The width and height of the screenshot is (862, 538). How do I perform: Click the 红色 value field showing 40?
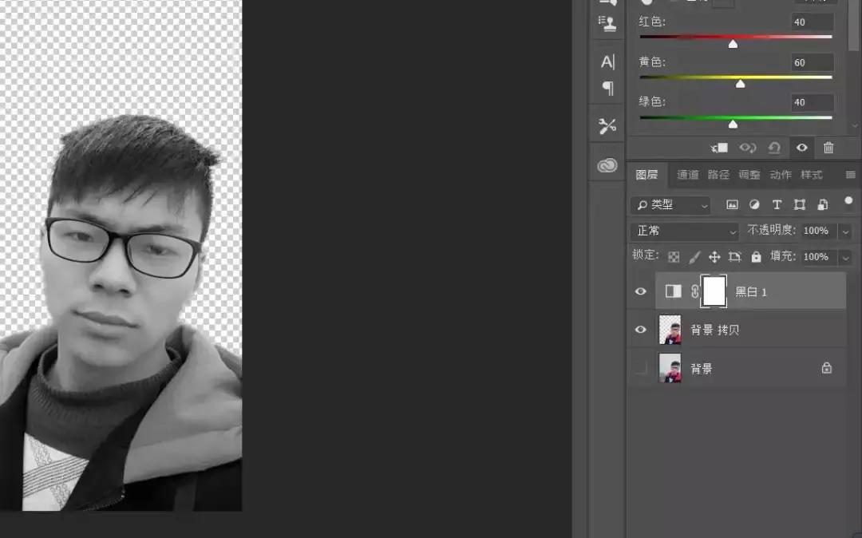pyautogui.click(x=813, y=22)
